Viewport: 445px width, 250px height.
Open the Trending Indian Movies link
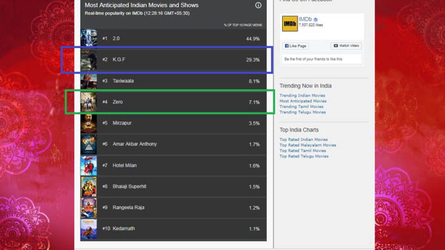pyautogui.click(x=302, y=96)
